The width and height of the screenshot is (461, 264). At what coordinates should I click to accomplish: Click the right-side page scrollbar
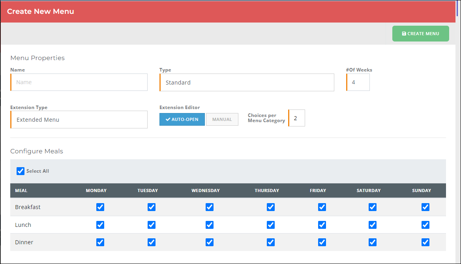click(458, 8)
